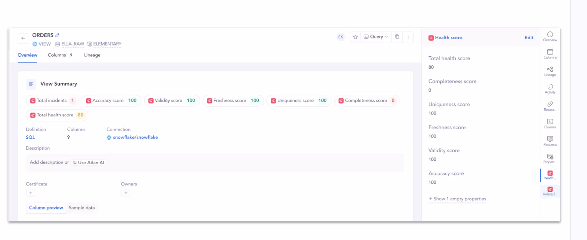The height and width of the screenshot is (240, 587).
Task: Click the Accuracy score label in side panel
Action: pyautogui.click(x=446, y=174)
